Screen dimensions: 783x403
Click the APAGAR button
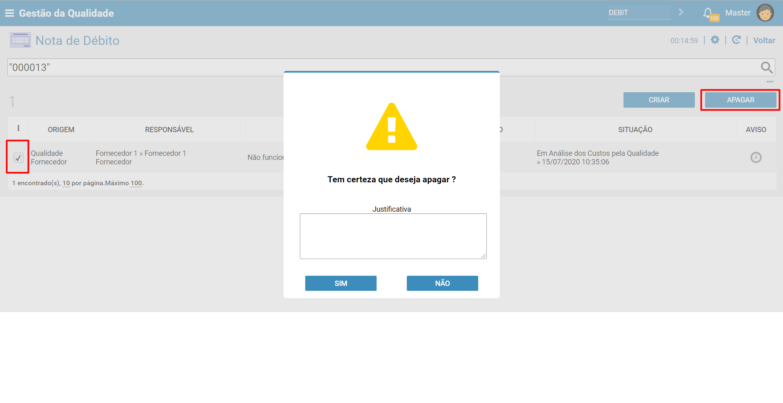click(741, 100)
